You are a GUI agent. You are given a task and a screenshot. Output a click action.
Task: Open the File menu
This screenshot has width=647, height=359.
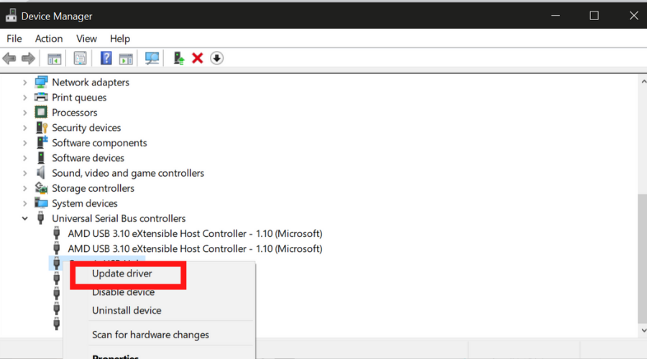tap(14, 38)
